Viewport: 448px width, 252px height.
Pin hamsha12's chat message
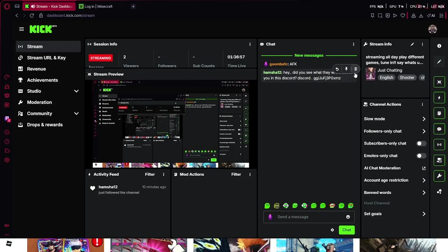346,69
